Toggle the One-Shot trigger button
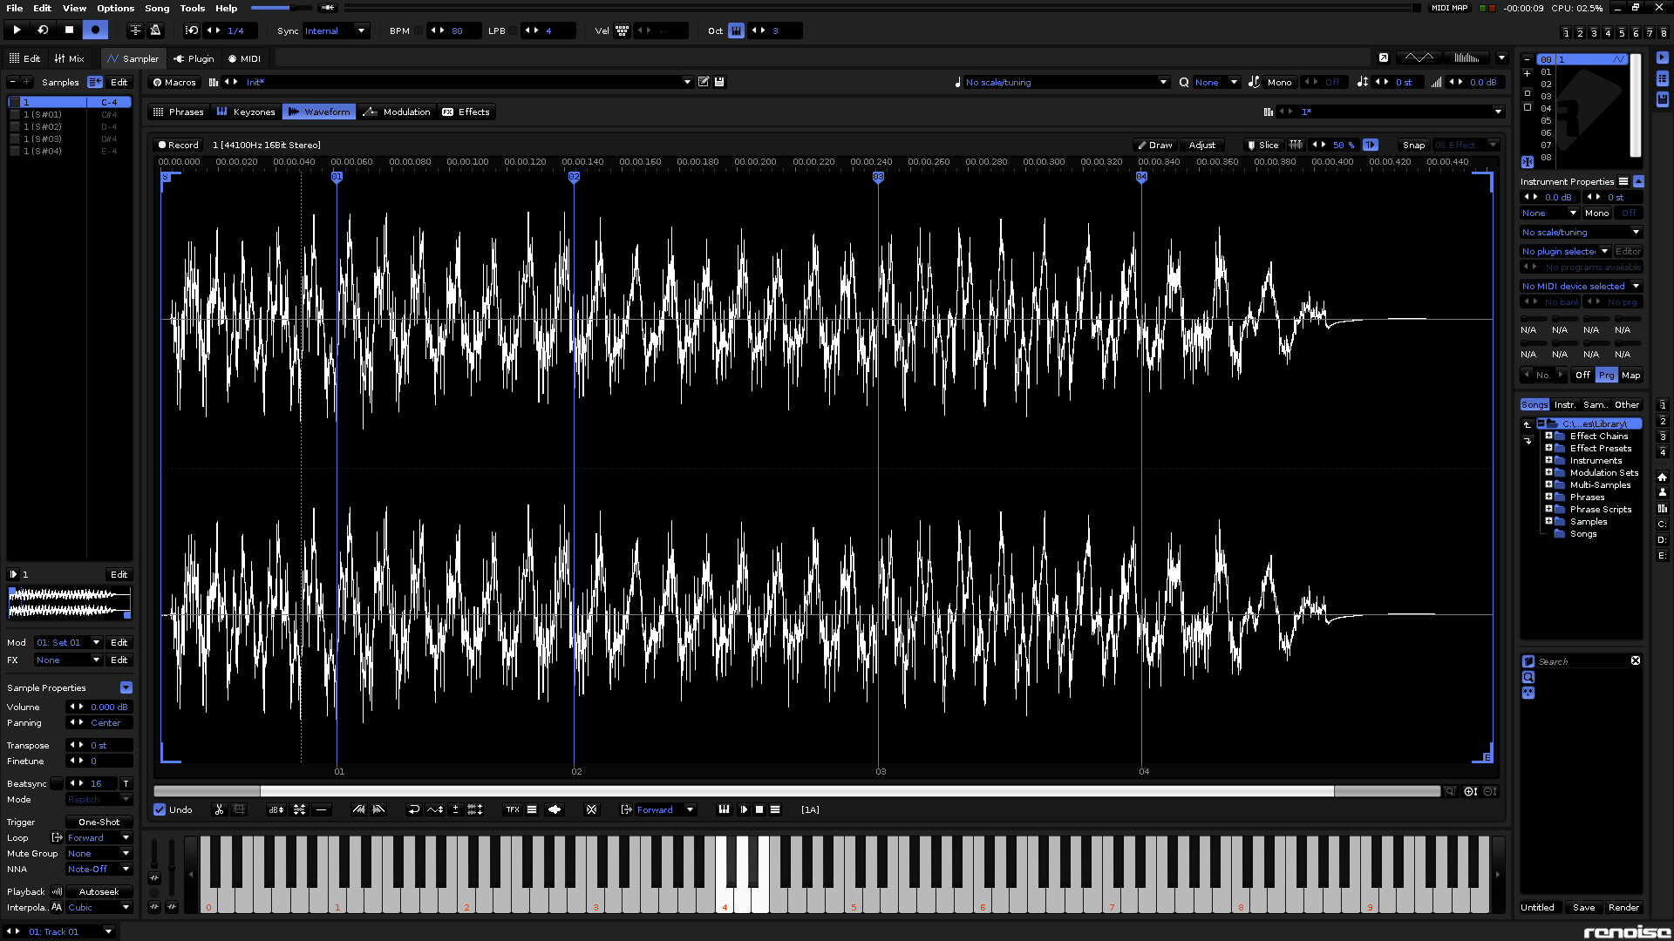The height and width of the screenshot is (941, 1674). (x=99, y=822)
